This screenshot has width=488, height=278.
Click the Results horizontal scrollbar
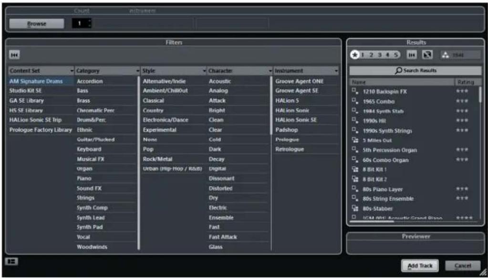372,221
